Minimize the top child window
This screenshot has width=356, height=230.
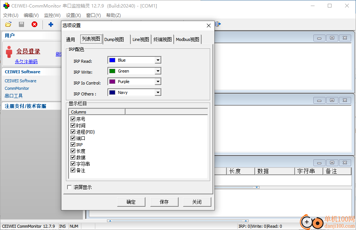[319, 38]
